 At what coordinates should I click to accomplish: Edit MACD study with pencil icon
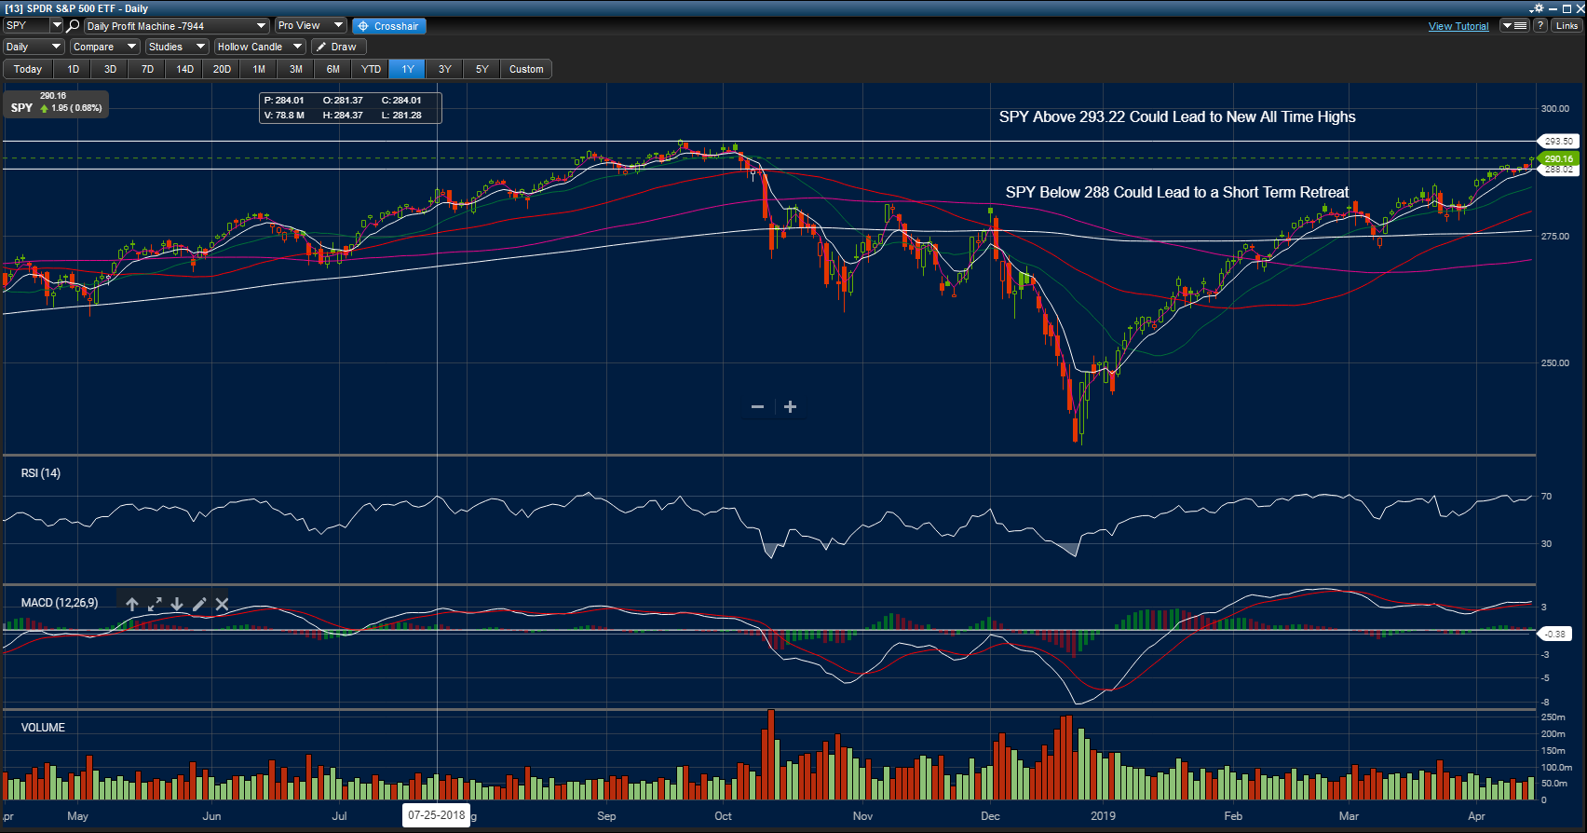(x=199, y=604)
